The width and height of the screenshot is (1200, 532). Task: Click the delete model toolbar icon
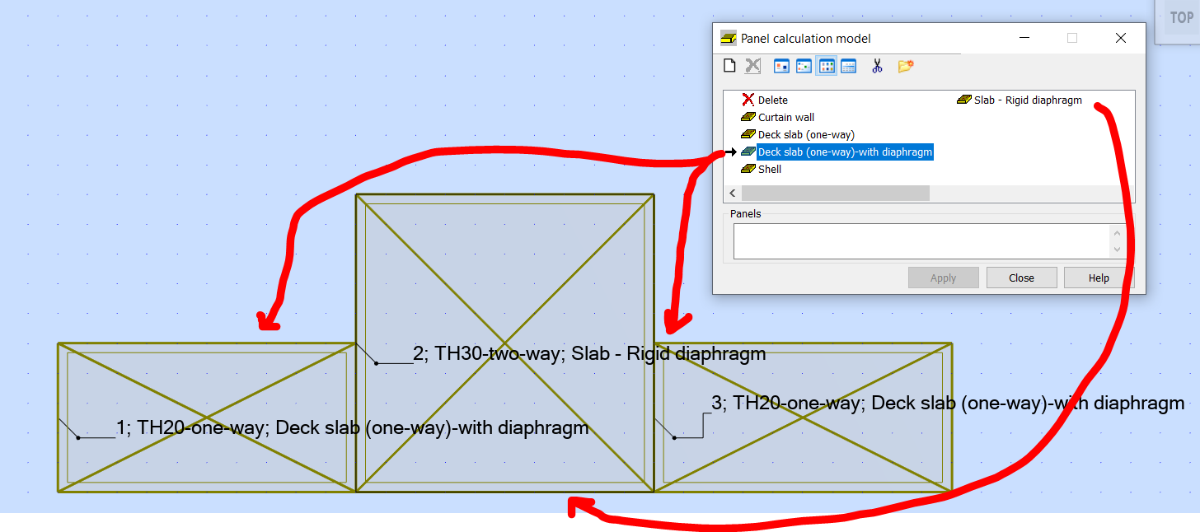click(x=752, y=65)
